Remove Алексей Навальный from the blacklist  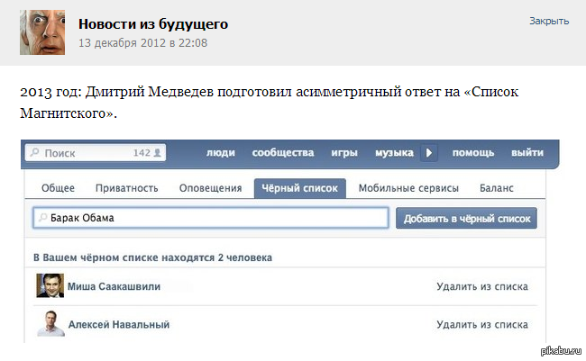[x=481, y=324]
